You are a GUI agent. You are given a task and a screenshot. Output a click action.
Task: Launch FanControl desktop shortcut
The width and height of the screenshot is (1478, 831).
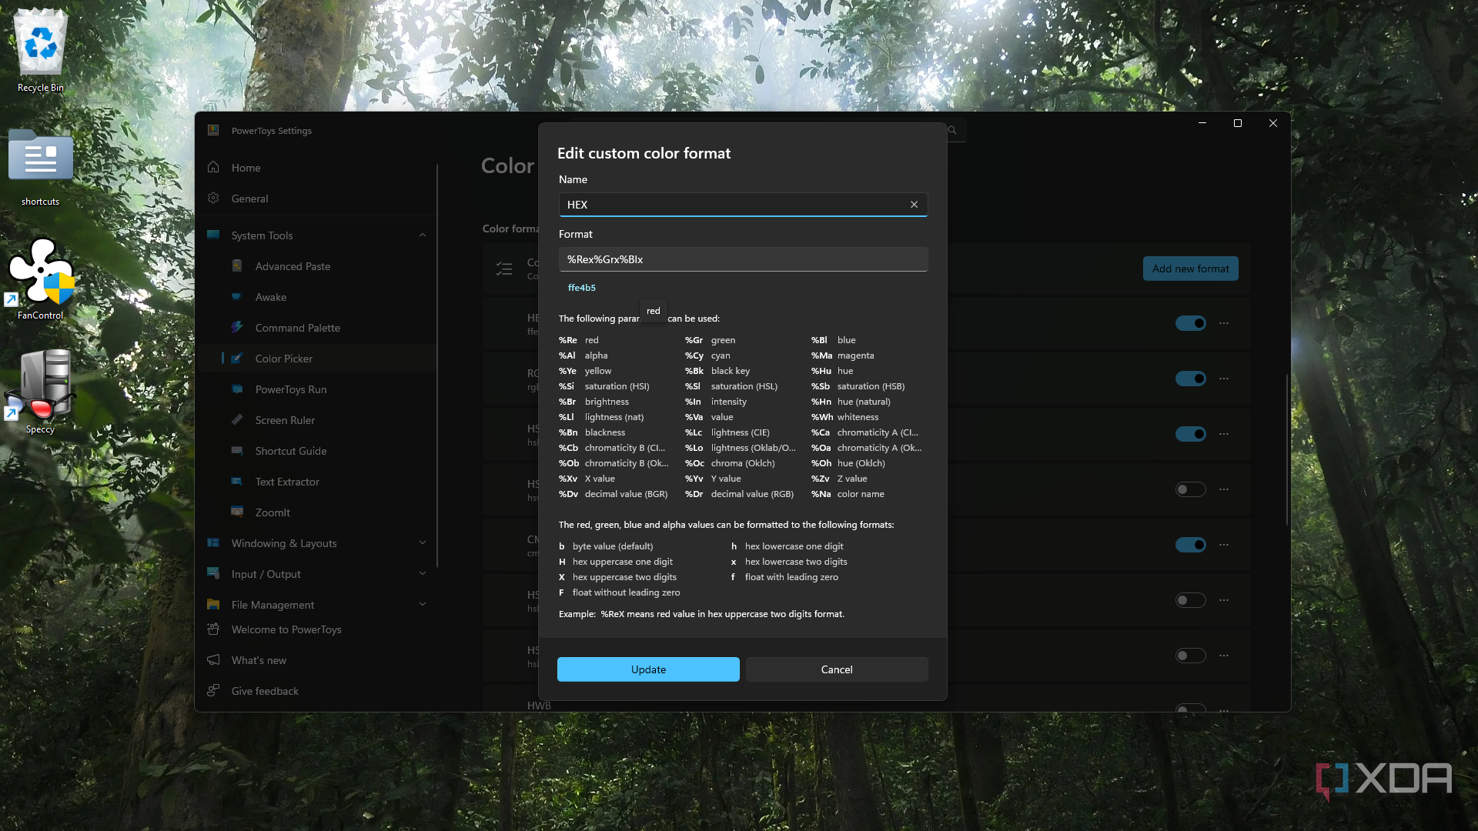tap(41, 279)
